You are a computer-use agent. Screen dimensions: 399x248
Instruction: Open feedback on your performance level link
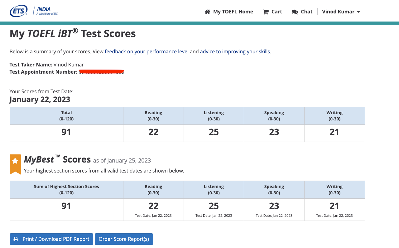tap(147, 51)
